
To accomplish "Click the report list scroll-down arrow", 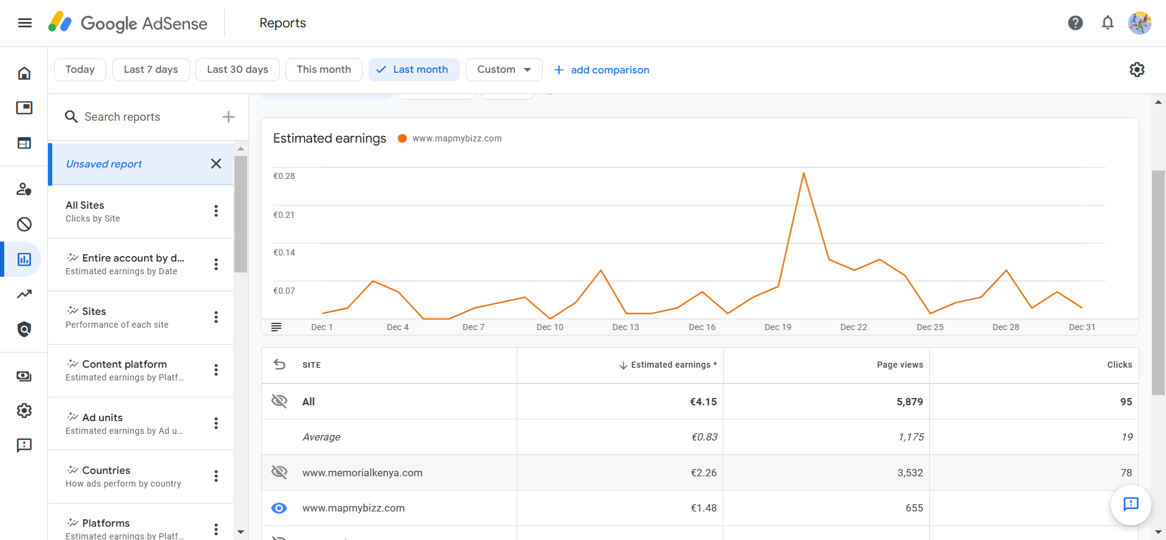I will point(241,532).
